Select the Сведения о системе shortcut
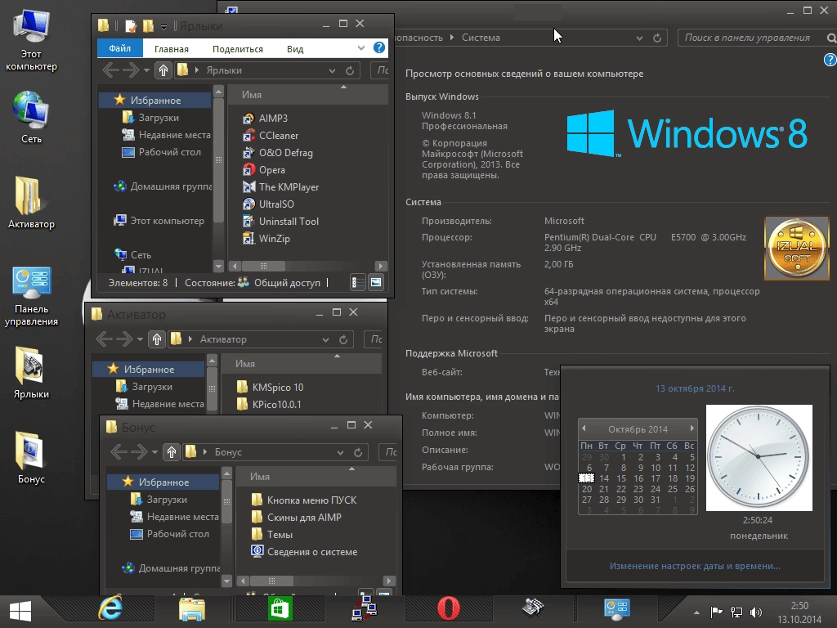The height and width of the screenshot is (628, 837). click(304, 552)
